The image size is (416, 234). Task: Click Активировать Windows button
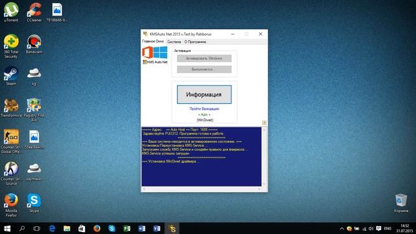pos(204,58)
